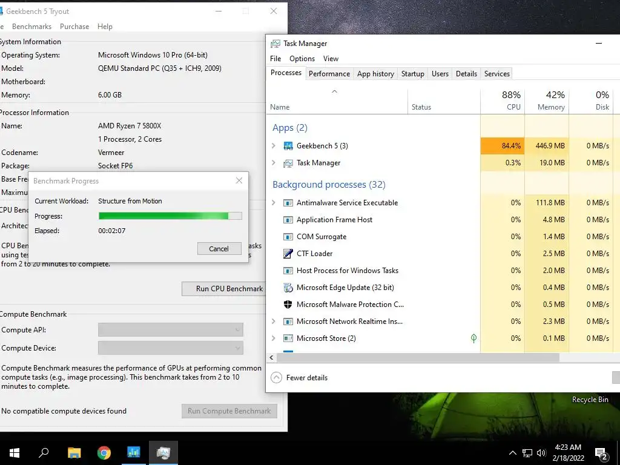The width and height of the screenshot is (620, 465).
Task: Sort processes by Disk column header
Action: [591, 101]
